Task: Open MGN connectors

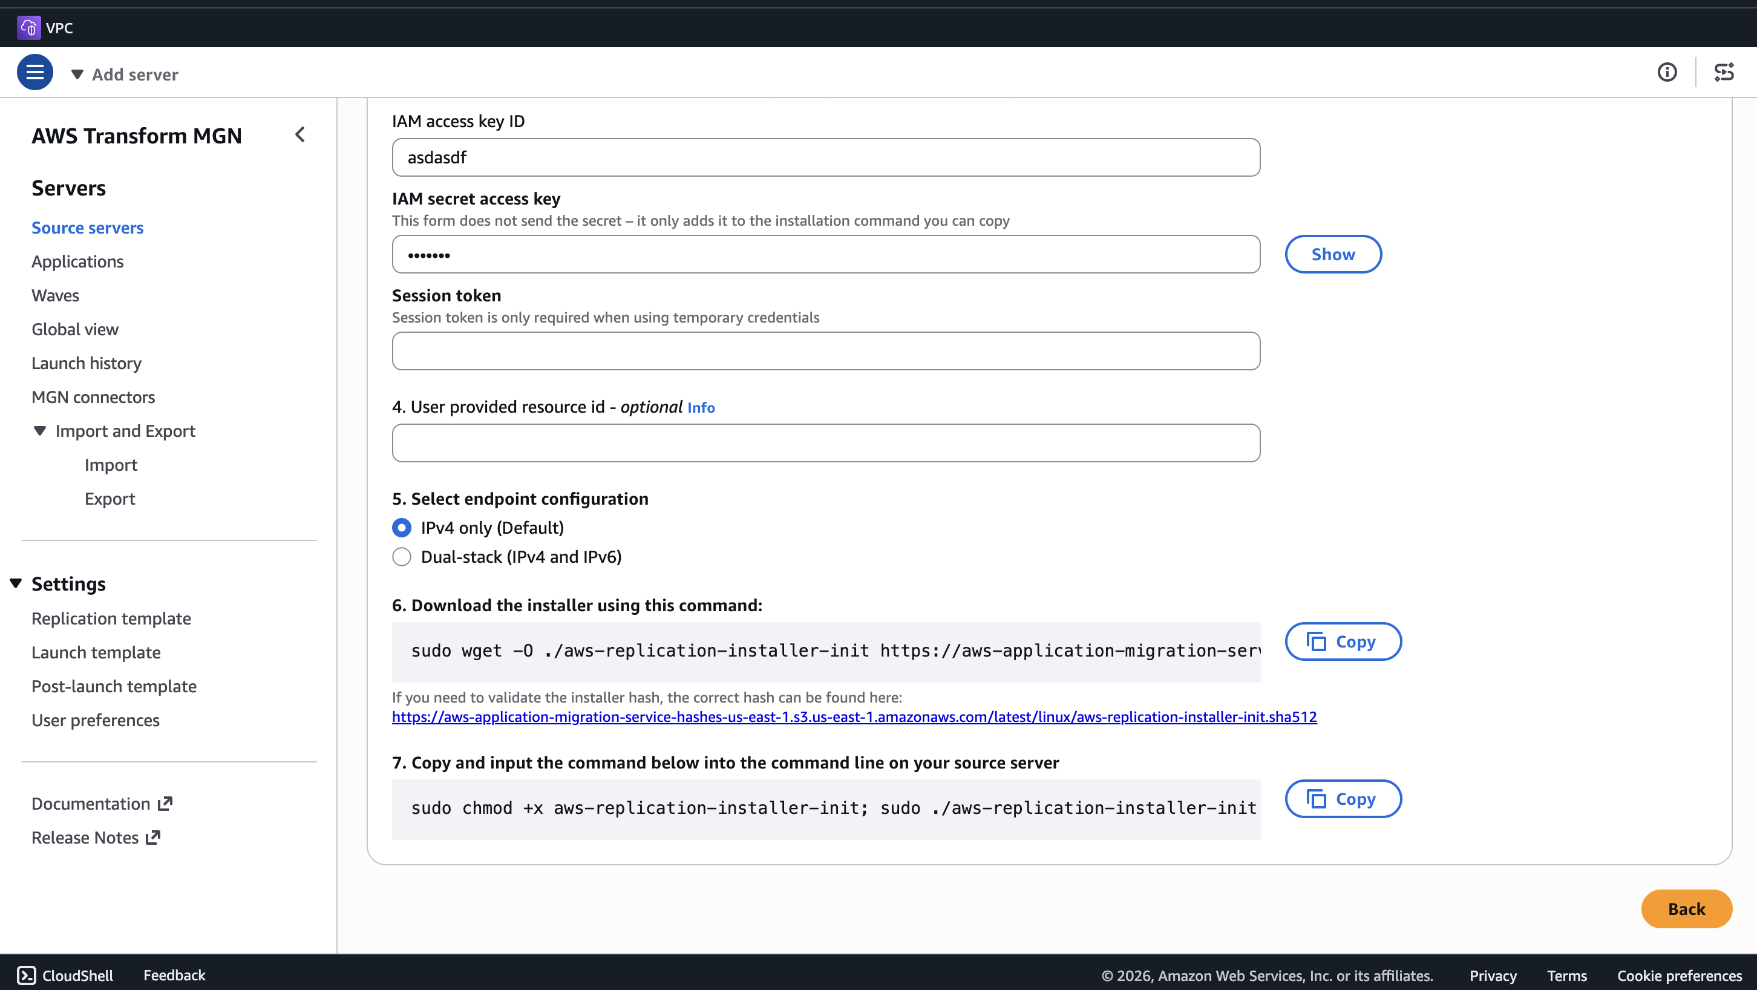Action: pos(93,397)
